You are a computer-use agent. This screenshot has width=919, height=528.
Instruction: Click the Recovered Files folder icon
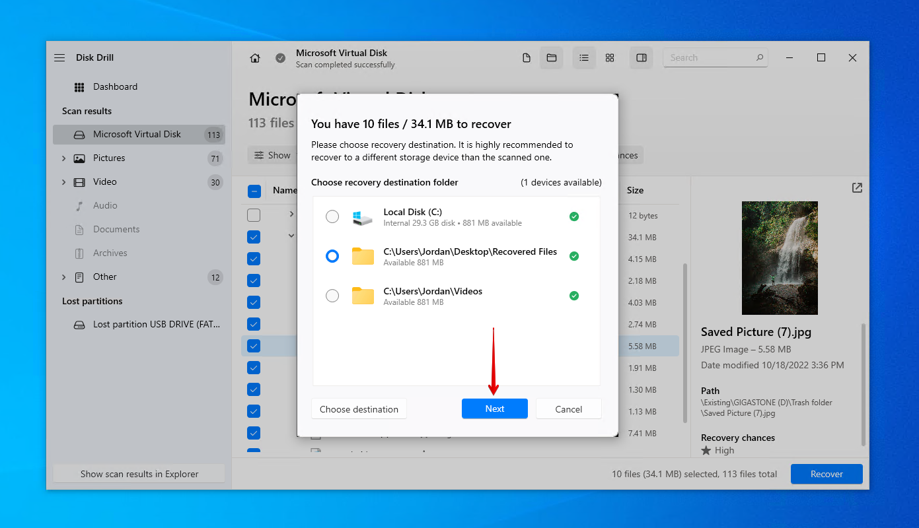pos(363,256)
